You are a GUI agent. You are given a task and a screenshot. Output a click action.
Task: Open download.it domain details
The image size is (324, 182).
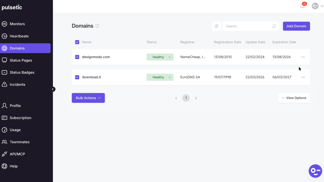pos(91,77)
